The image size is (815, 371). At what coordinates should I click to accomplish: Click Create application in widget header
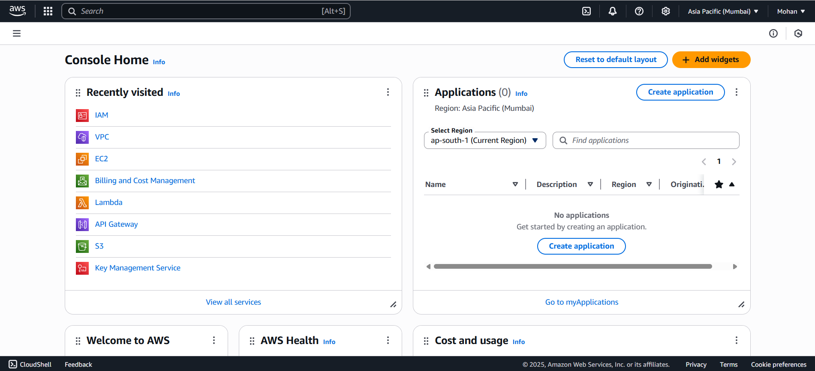point(680,92)
